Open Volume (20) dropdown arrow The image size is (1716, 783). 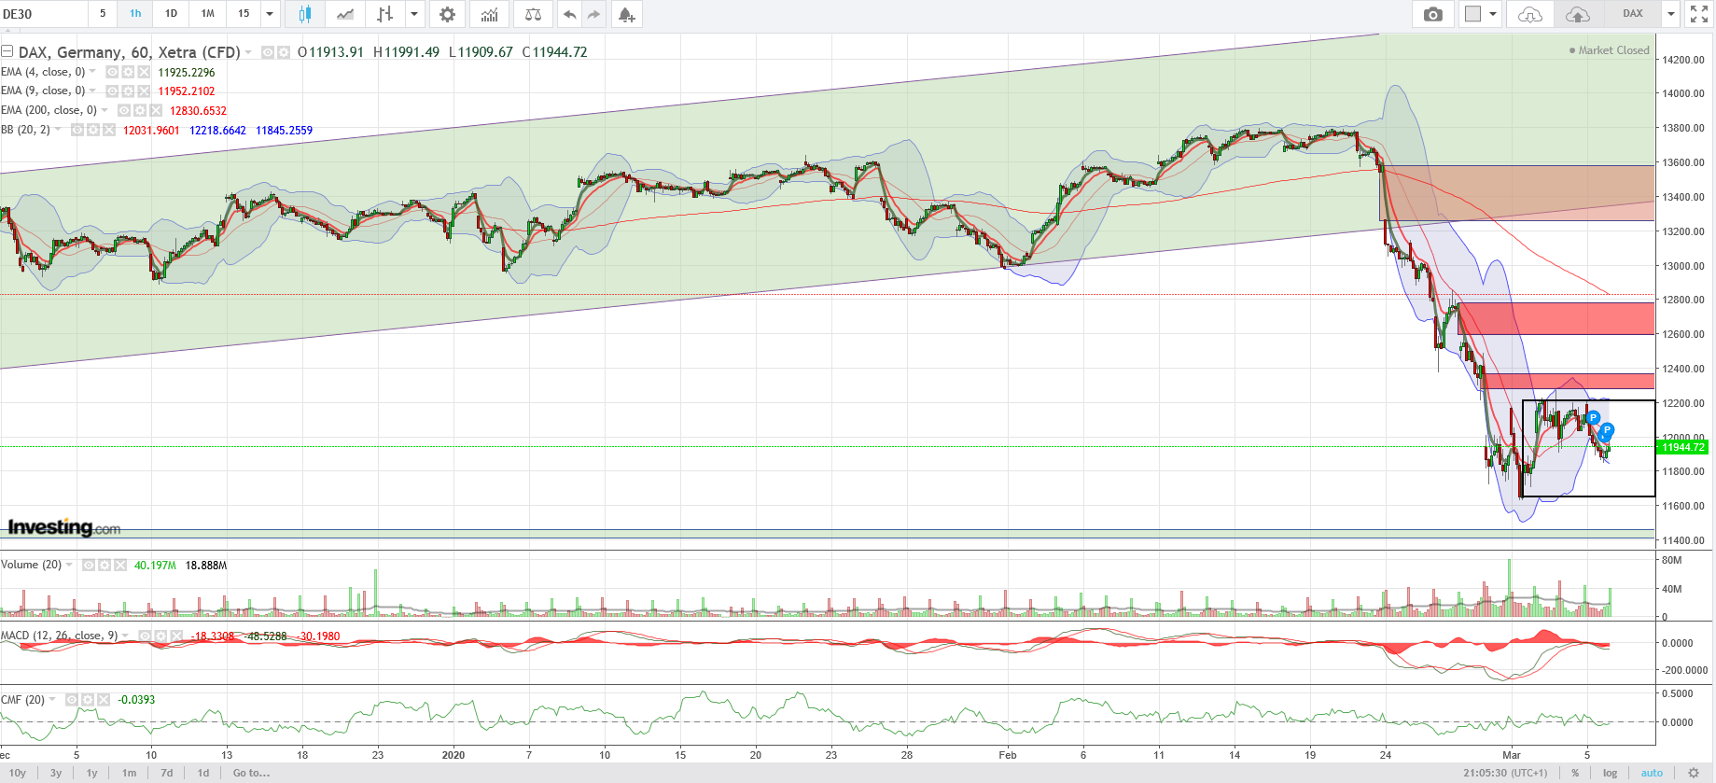[69, 565]
